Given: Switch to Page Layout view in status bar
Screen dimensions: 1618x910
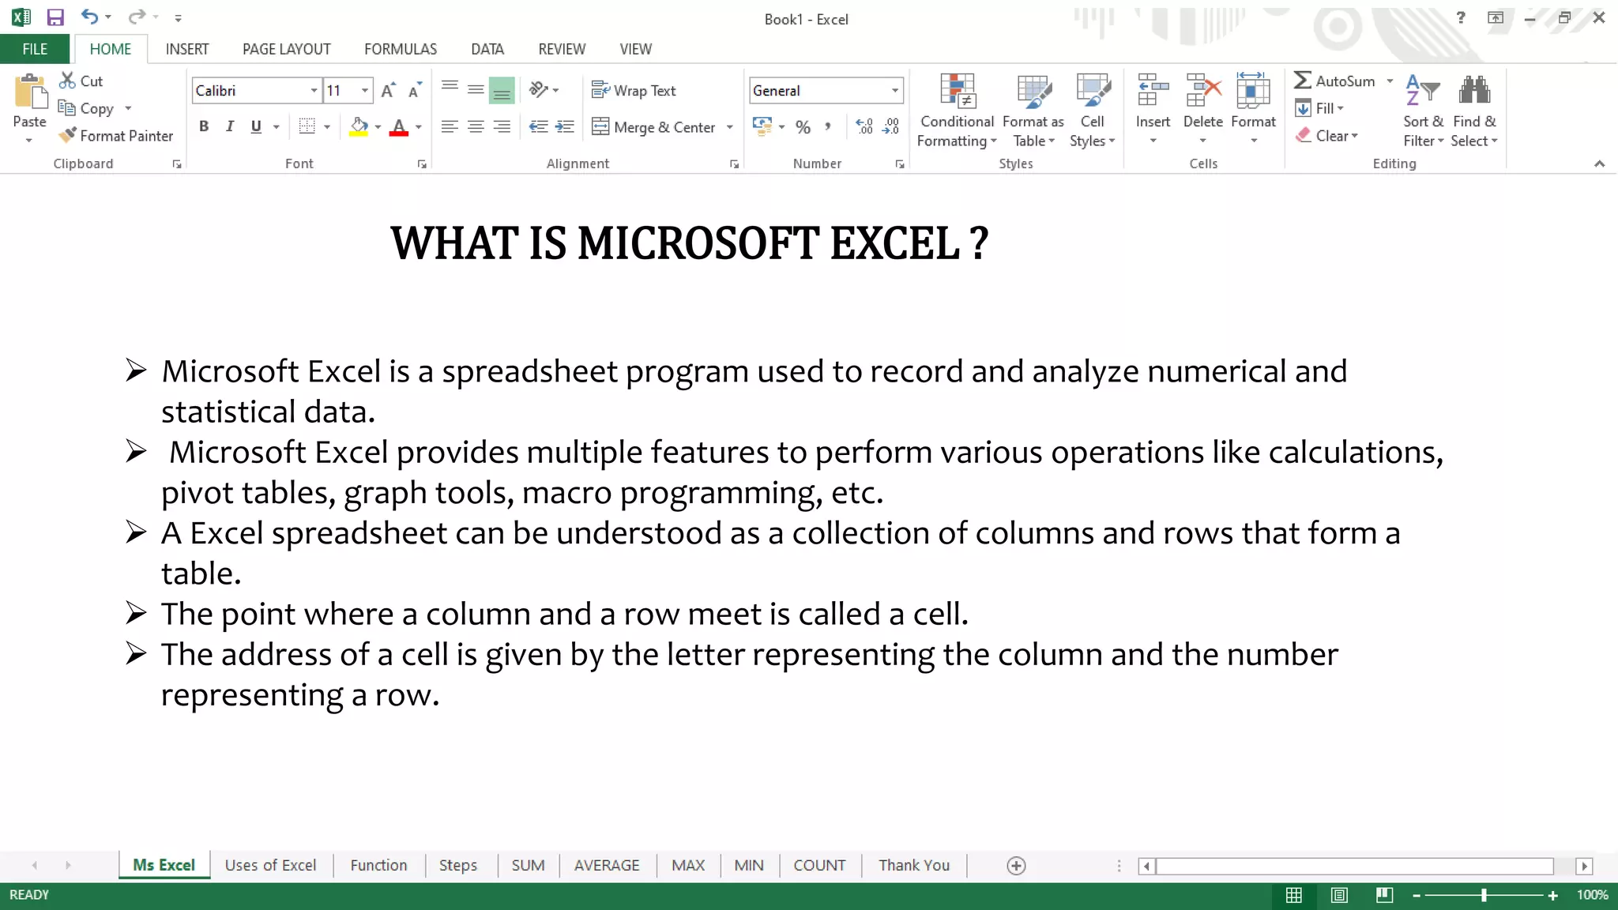Looking at the screenshot, I should [x=1339, y=895].
